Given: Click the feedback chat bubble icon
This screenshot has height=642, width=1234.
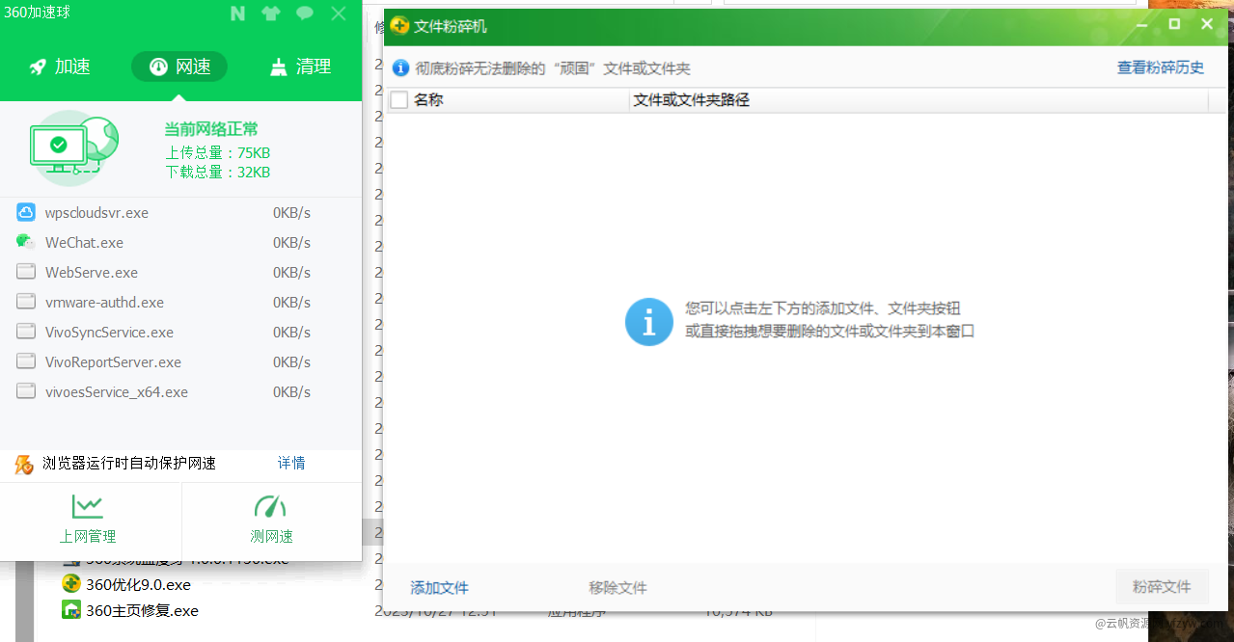Looking at the screenshot, I should (305, 13).
